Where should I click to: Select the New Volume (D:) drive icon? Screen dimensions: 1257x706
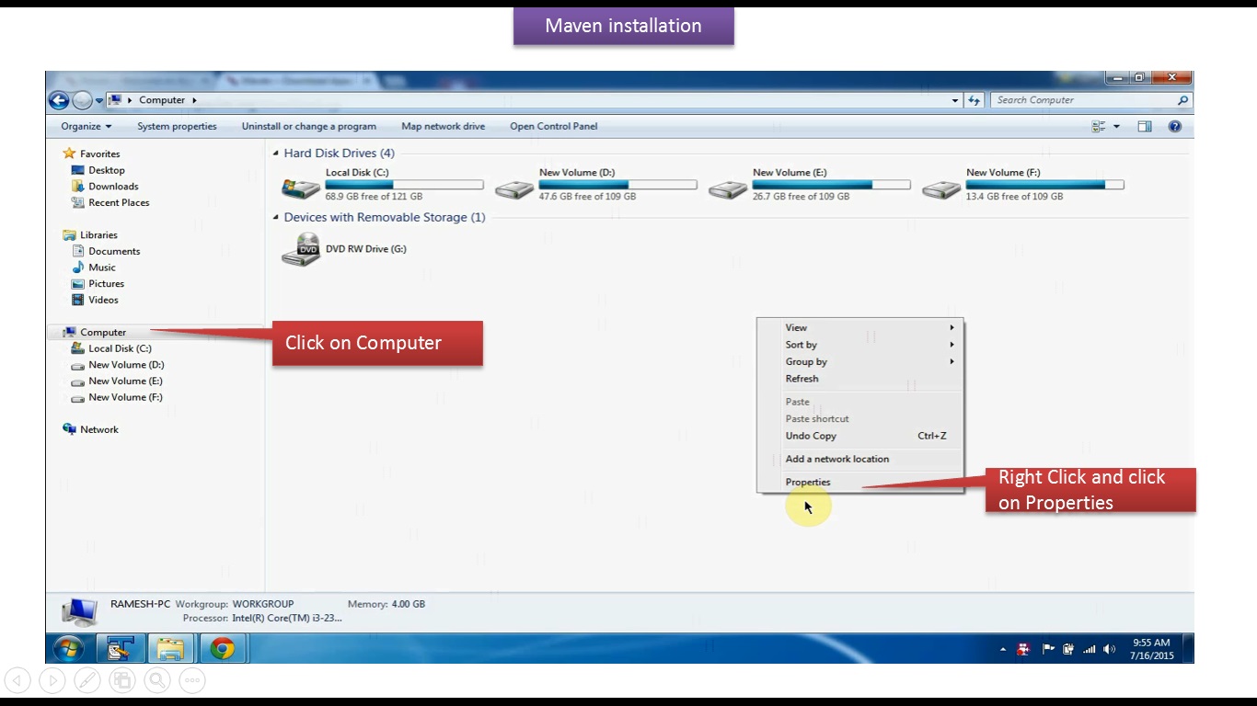[514, 188]
